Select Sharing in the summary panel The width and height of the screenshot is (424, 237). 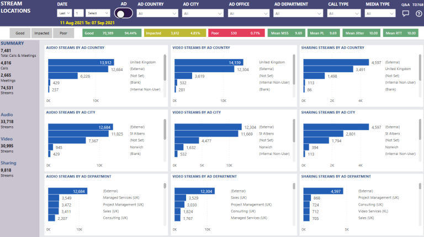coord(8,163)
